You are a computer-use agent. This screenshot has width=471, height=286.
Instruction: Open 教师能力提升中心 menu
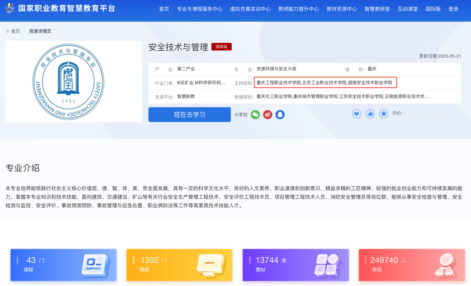pyautogui.click(x=298, y=9)
